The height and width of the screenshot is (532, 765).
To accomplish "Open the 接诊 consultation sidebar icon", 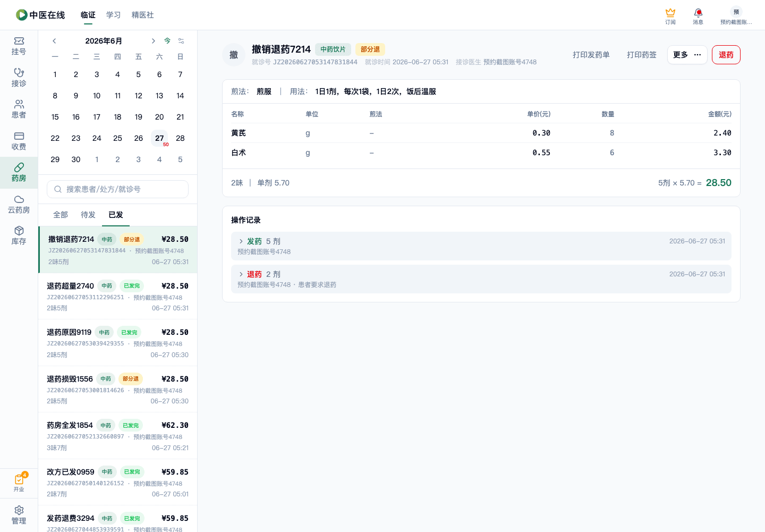I will (19, 78).
